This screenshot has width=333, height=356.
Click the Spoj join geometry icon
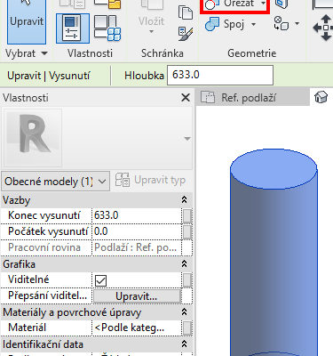212,24
